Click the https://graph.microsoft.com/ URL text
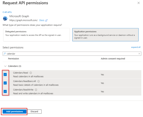The height and width of the screenshot is (117, 143). pyautogui.click(x=24, y=20)
